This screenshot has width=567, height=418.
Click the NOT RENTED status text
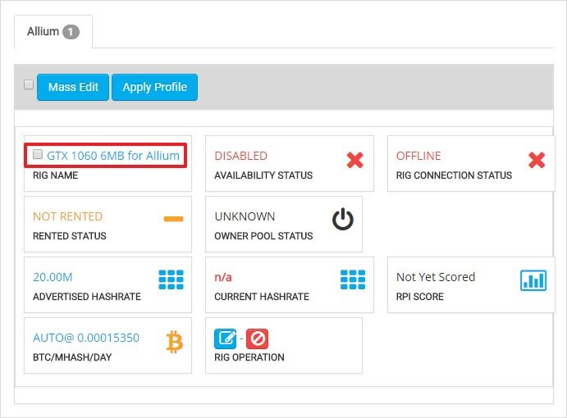point(67,216)
